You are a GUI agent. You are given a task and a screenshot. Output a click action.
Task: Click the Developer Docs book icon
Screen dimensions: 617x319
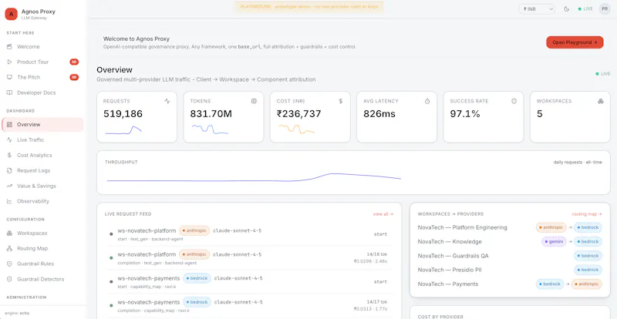[9, 92]
